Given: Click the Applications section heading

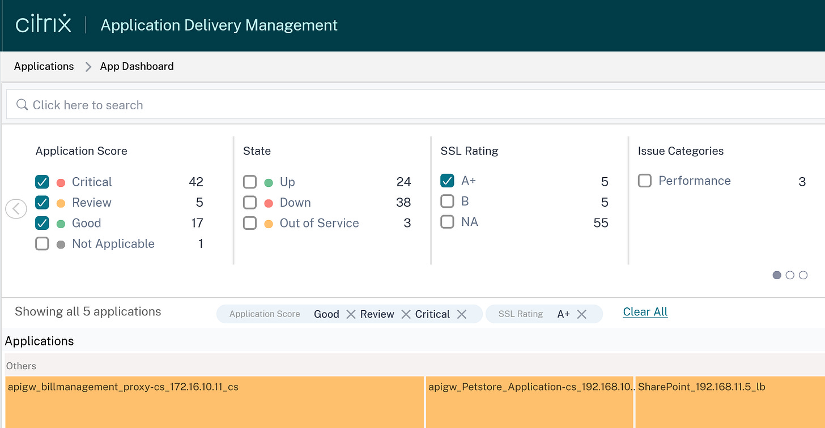Looking at the screenshot, I should [x=40, y=341].
